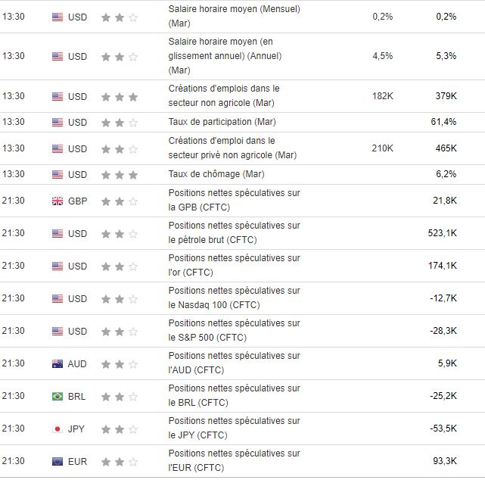Click the star rating in the pétrole brut row
The width and height of the screenshot is (485, 480).
click(120, 233)
